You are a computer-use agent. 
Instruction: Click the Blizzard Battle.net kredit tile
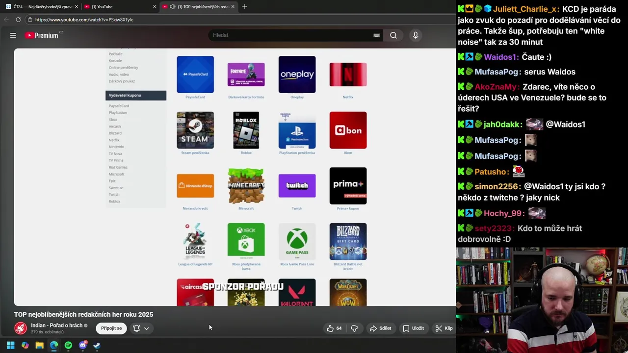coord(348,241)
